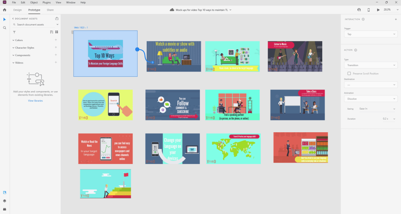The width and height of the screenshot is (401, 214).
Task: Collapse the Colors section
Action: pyautogui.click(x=13, y=40)
